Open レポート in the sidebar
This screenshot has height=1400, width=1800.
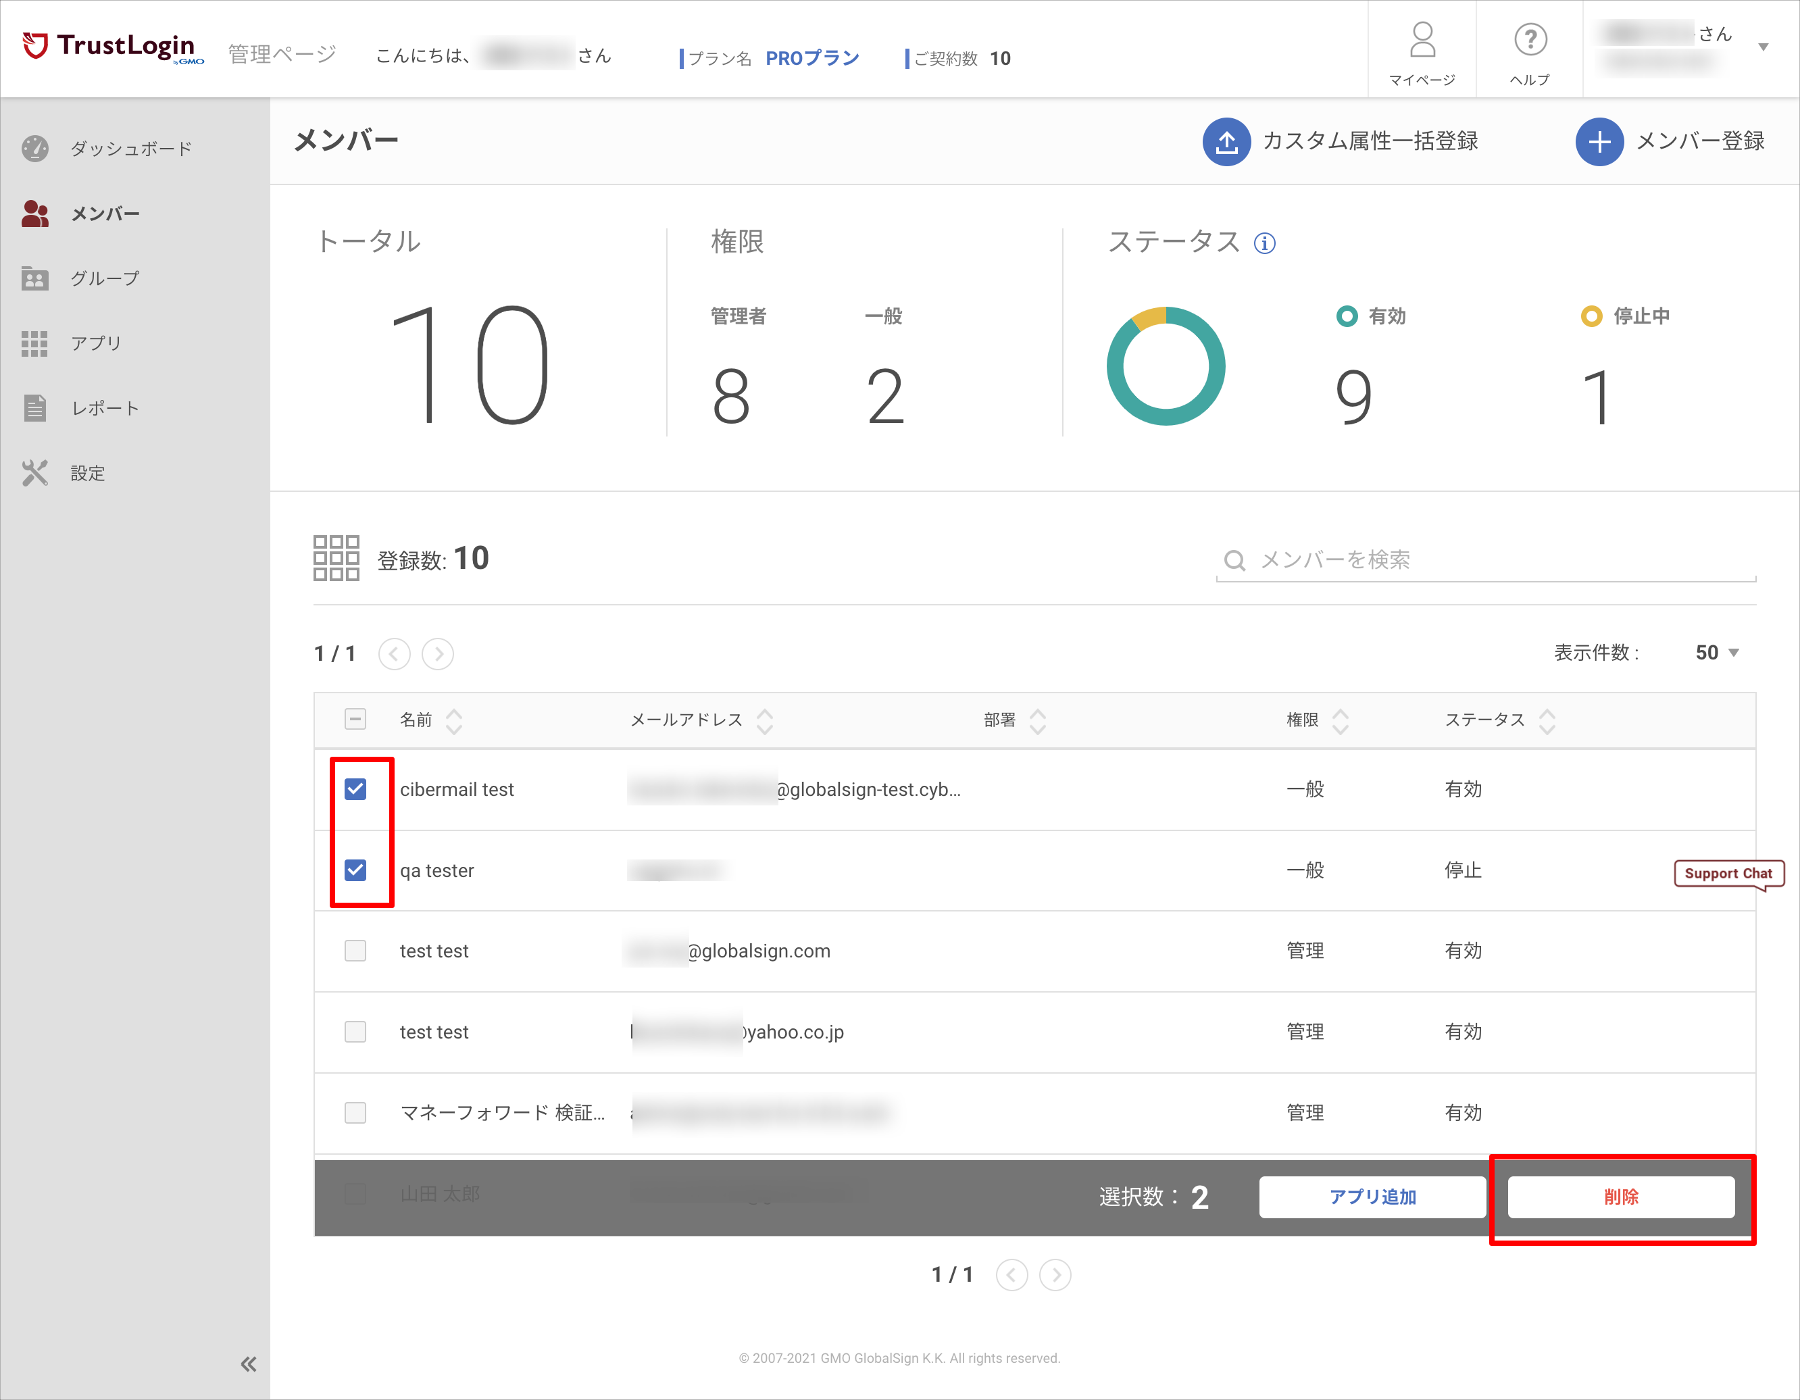pos(105,408)
